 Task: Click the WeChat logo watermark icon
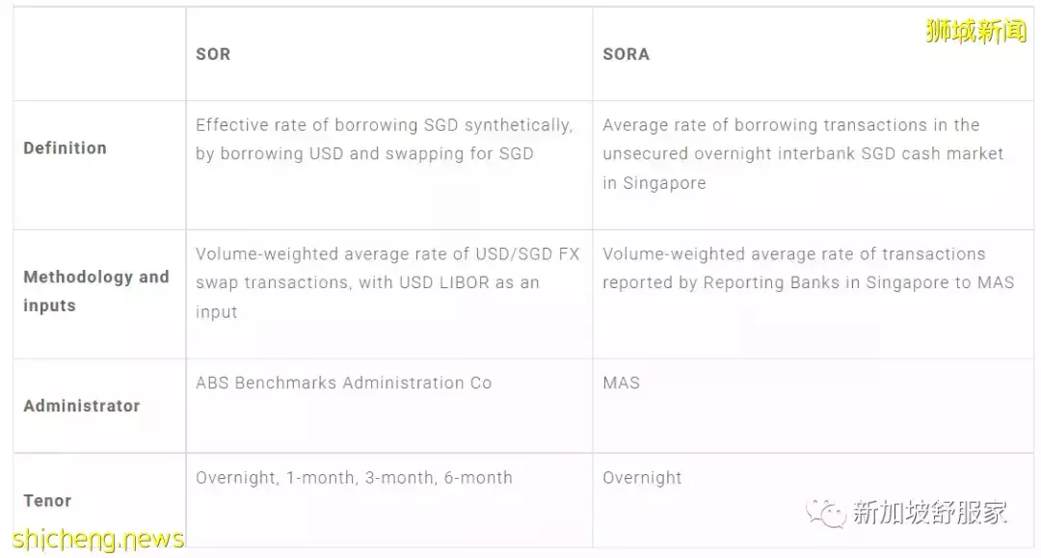824,513
